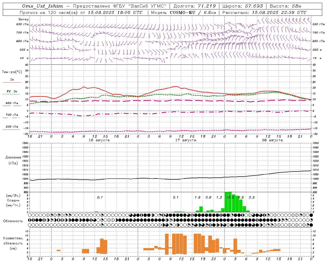Click the Td 2м dew point legend label
This screenshot has height=261, width=326.
(12, 91)
